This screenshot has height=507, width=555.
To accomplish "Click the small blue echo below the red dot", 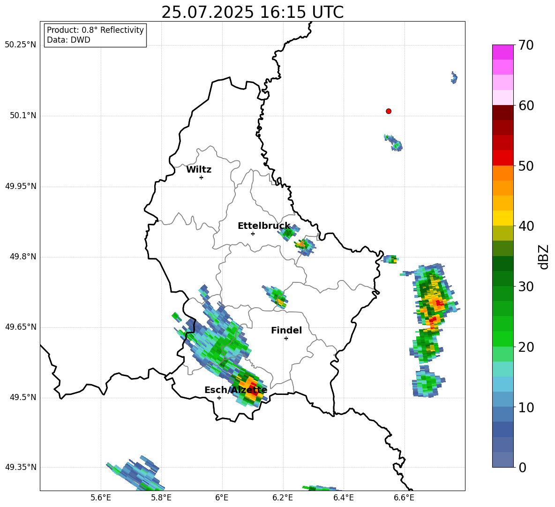I will click(x=394, y=142).
